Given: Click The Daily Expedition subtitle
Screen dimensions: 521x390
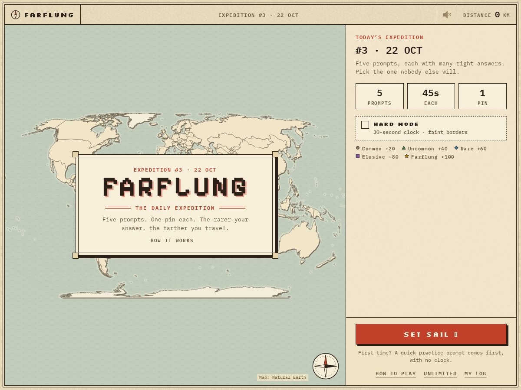Looking at the screenshot, I should (175, 208).
